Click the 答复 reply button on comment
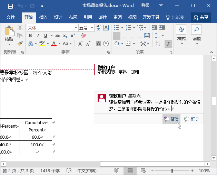 coord(171,119)
